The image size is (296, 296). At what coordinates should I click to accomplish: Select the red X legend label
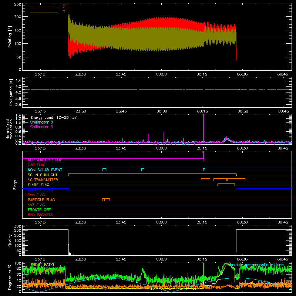64,6
